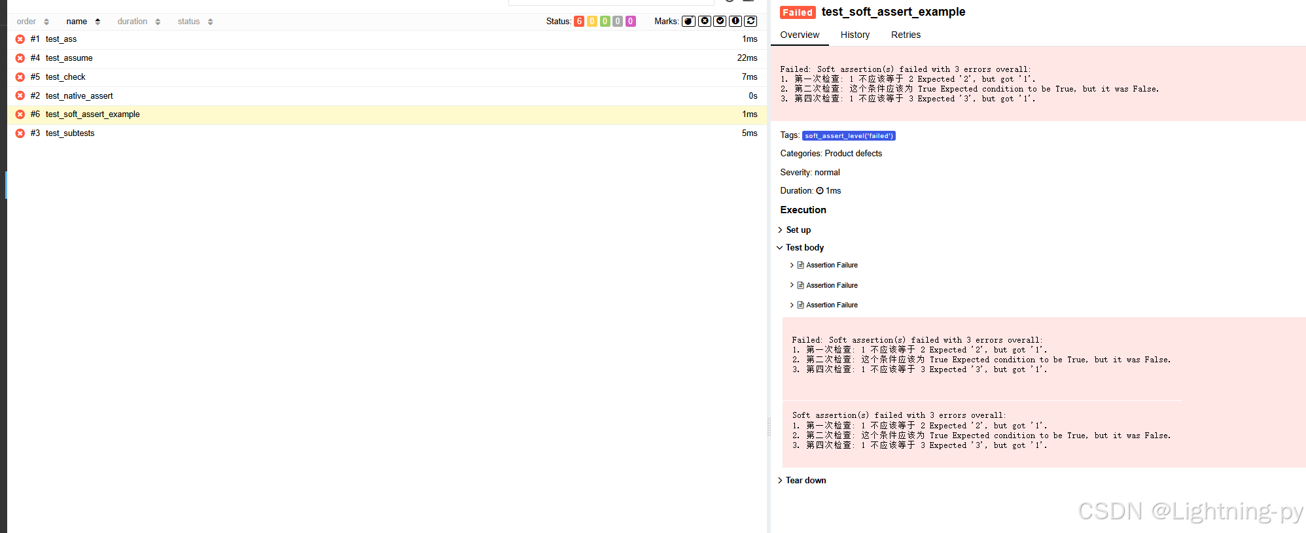Image resolution: width=1306 pixels, height=533 pixels.
Task: Open the test_assume result row
Action: (x=387, y=58)
